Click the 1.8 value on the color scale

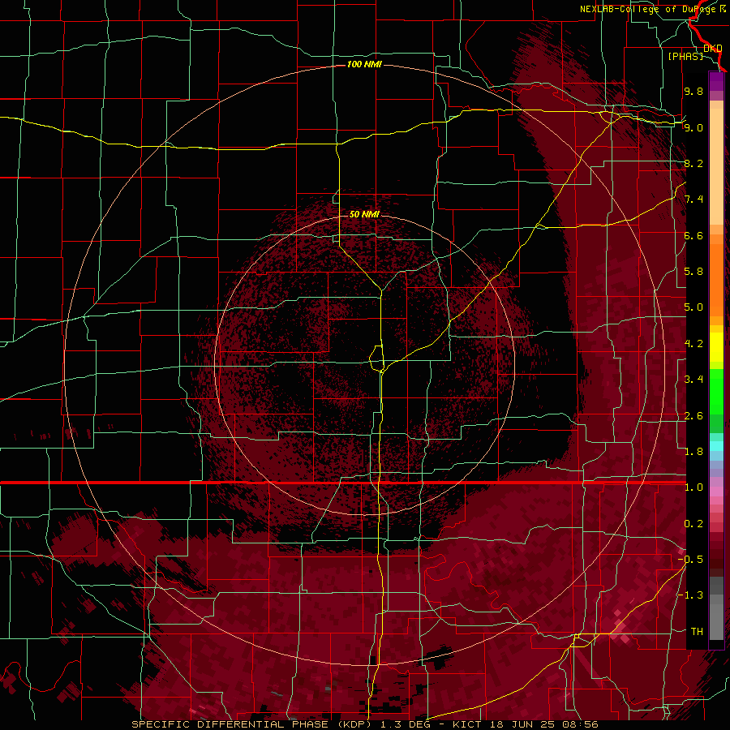(693, 452)
